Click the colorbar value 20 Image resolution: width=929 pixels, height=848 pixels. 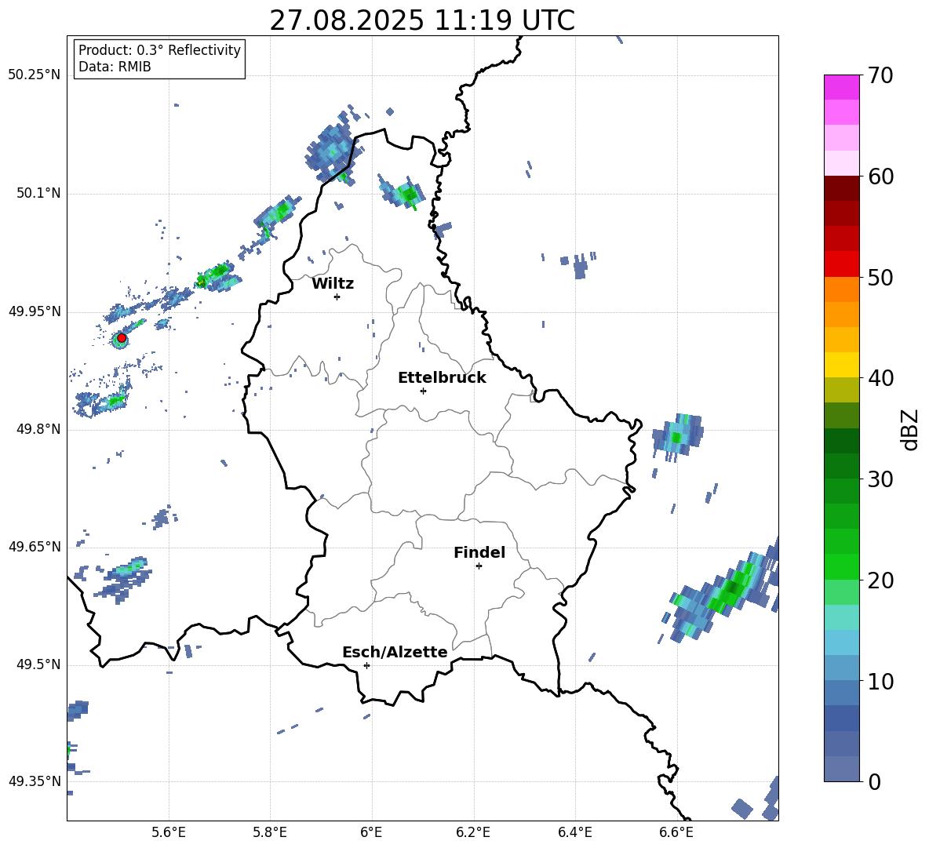click(881, 580)
